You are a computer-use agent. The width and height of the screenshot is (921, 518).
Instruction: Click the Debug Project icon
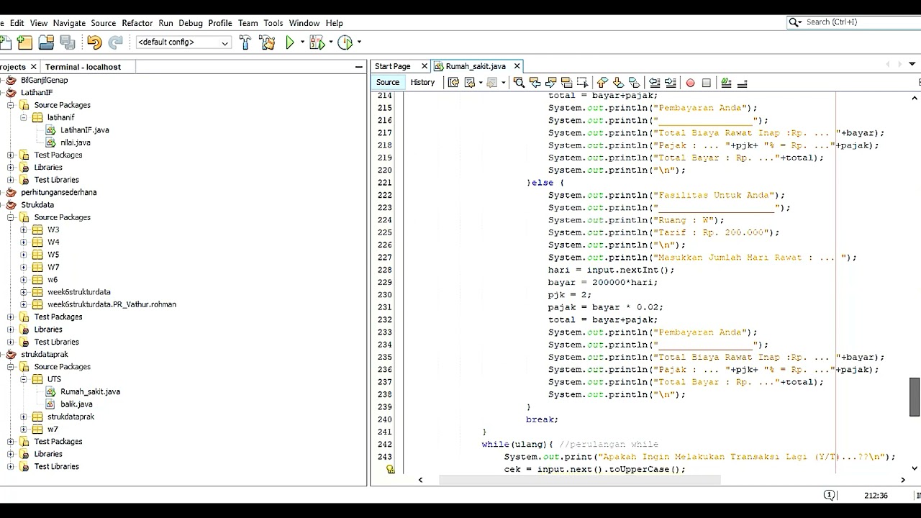point(317,42)
